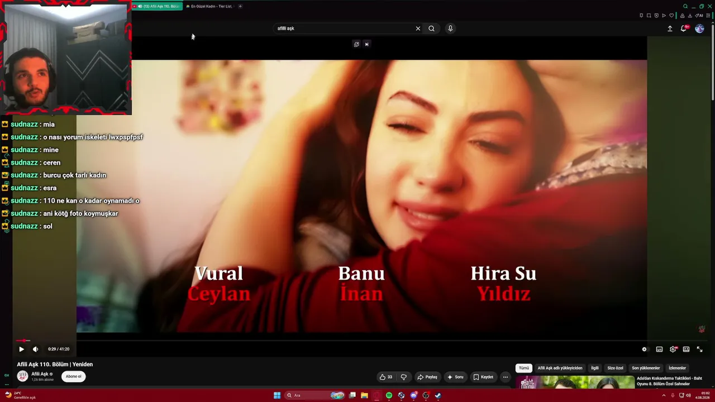Open the YouTube upload/create button
Viewport: 715px width, 402px height.
click(670, 28)
